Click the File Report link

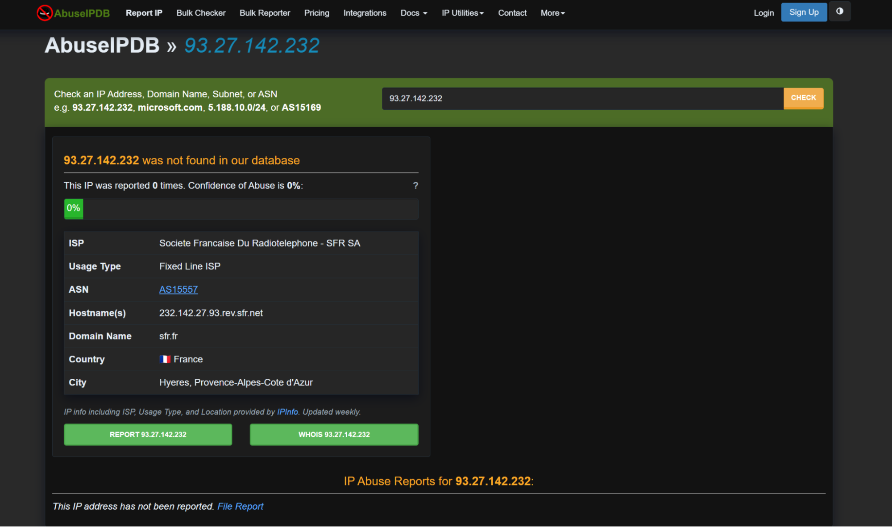click(240, 506)
